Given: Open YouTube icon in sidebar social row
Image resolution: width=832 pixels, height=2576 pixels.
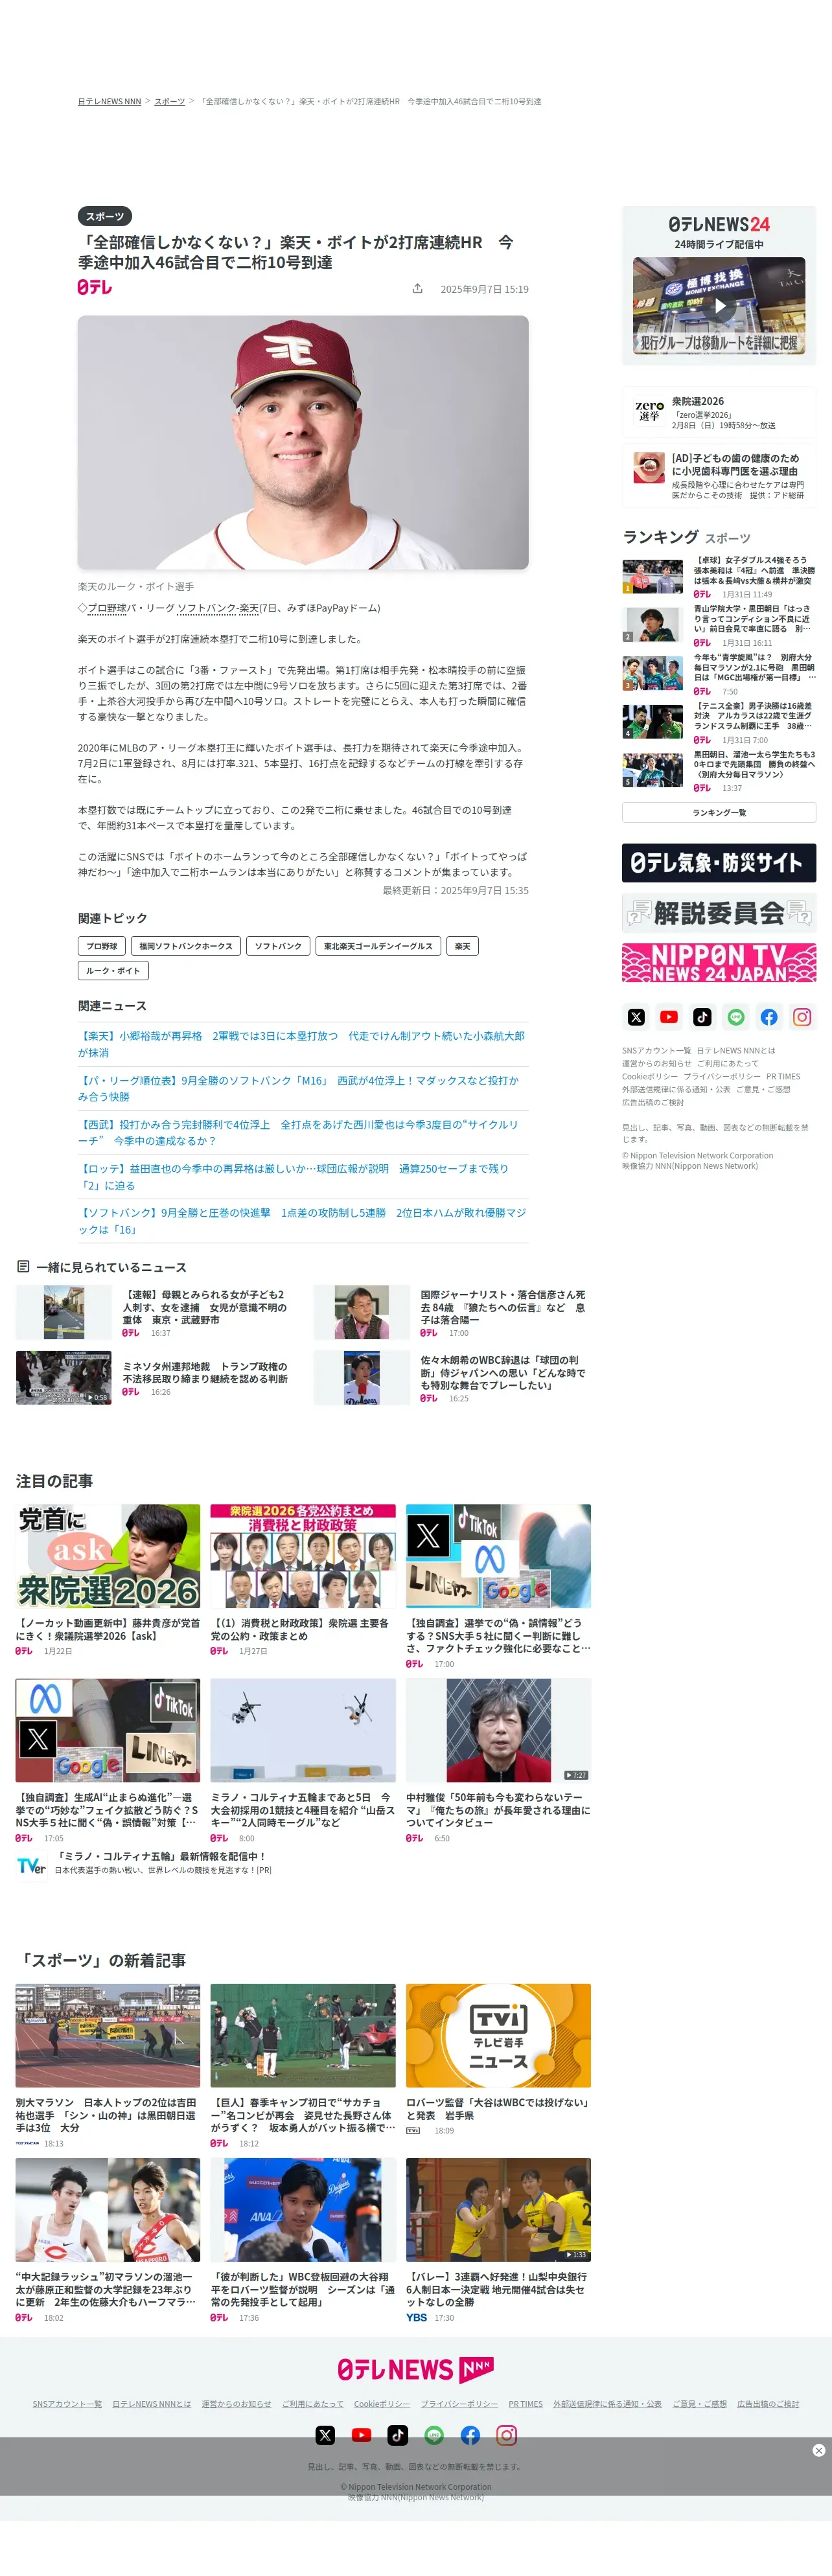Looking at the screenshot, I should tap(669, 1017).
